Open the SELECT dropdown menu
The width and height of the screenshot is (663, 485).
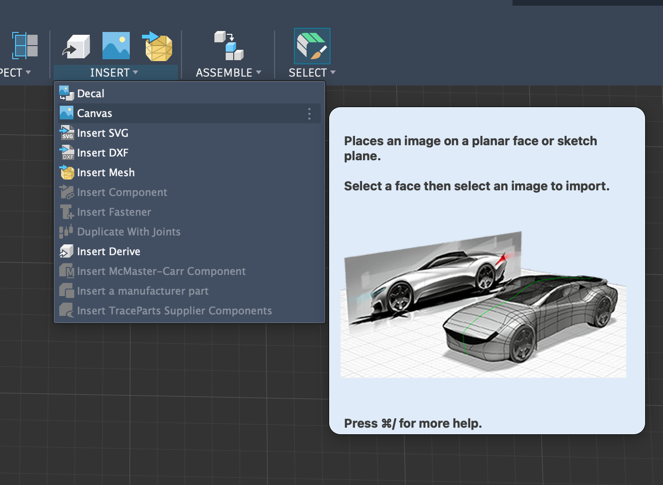[x=312, y=73]
